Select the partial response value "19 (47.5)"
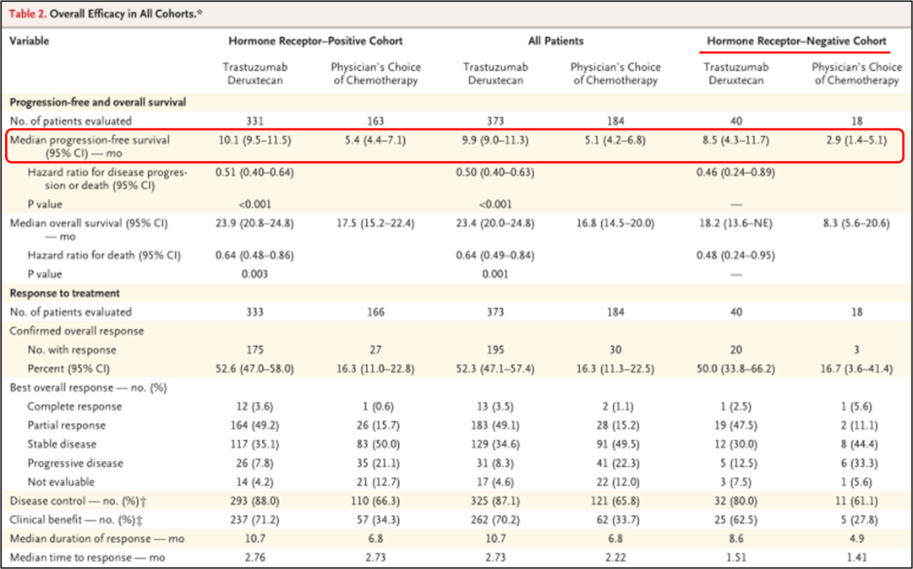Viewport: 913px width, 569px height. tap(736, 425)
